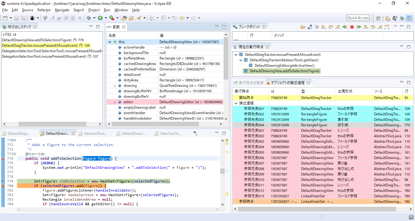
Task: Click the back step-return arrow icon in breakpoints toolbar
Action: point(324,27)
